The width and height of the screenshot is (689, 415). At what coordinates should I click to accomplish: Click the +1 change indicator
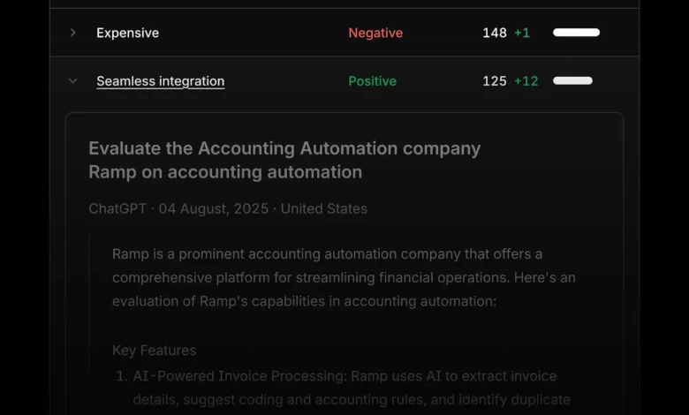[522, 33]
